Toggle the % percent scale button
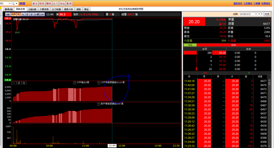The width and height of the screenshot is (274, 148). tap(23, 14)
